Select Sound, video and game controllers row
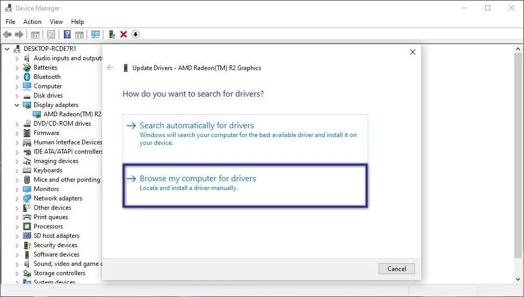The image size is (524, 297). pos(68,264)
